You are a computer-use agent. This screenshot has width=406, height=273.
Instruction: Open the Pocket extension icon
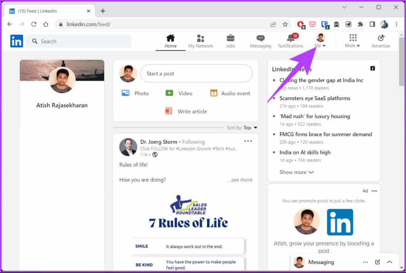tap(312, 24)
